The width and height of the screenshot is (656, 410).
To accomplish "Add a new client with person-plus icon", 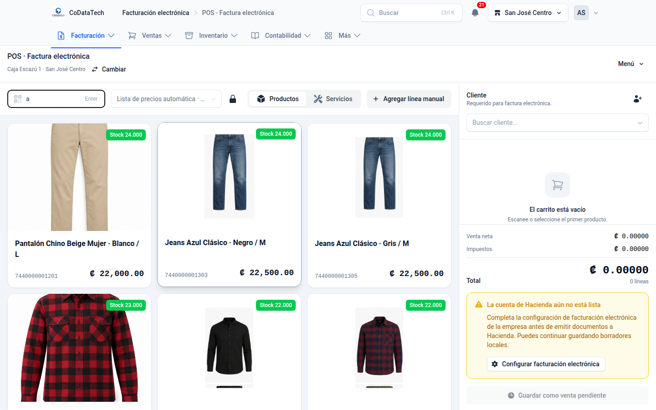I will 638,98.
